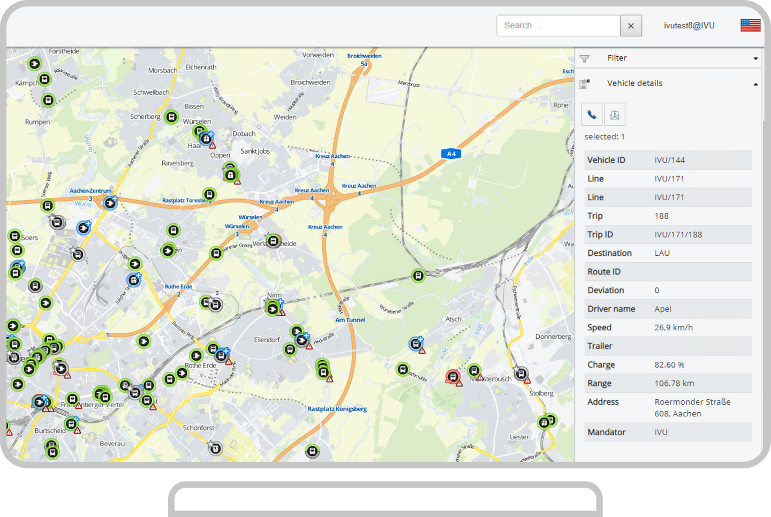This screenshot has height=517, width=771.
Task: Click the Route ID row label
Action: point(604,271)
